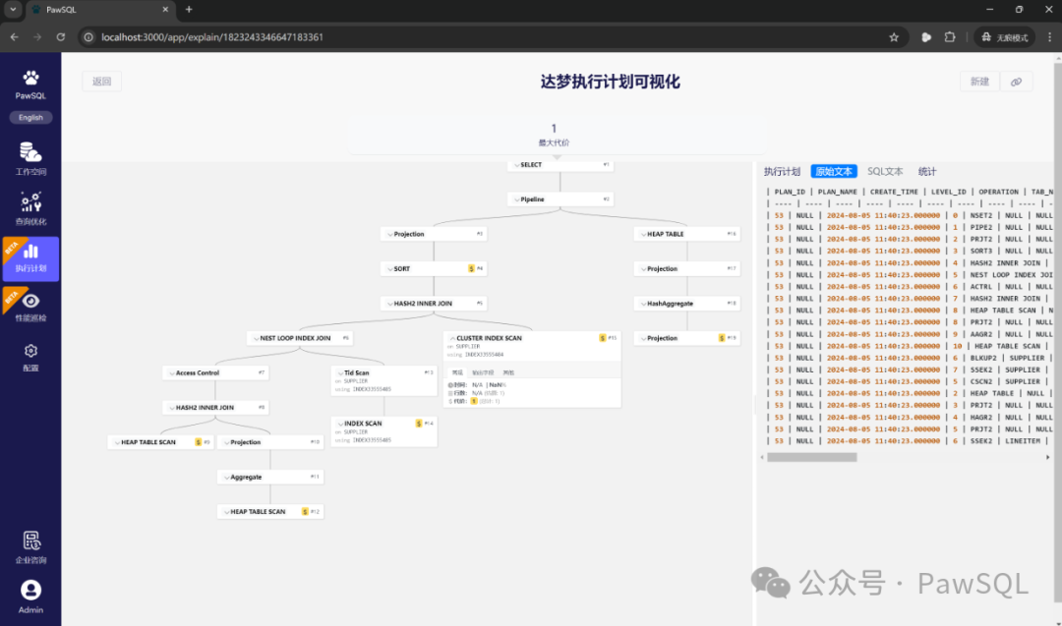Screen dimensions: 1062x626
Task: Expand the HashAggregate node chevron
Action: coord(643,304)
